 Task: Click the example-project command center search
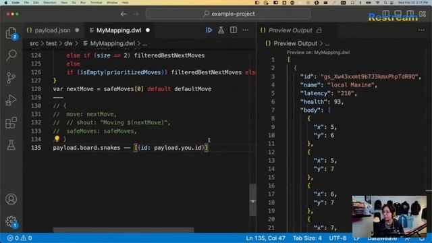(x=228, y=13)
